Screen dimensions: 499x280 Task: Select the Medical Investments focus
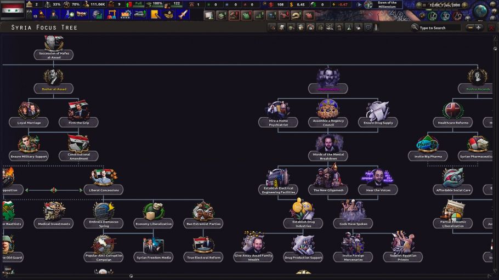tap(54, 224)
